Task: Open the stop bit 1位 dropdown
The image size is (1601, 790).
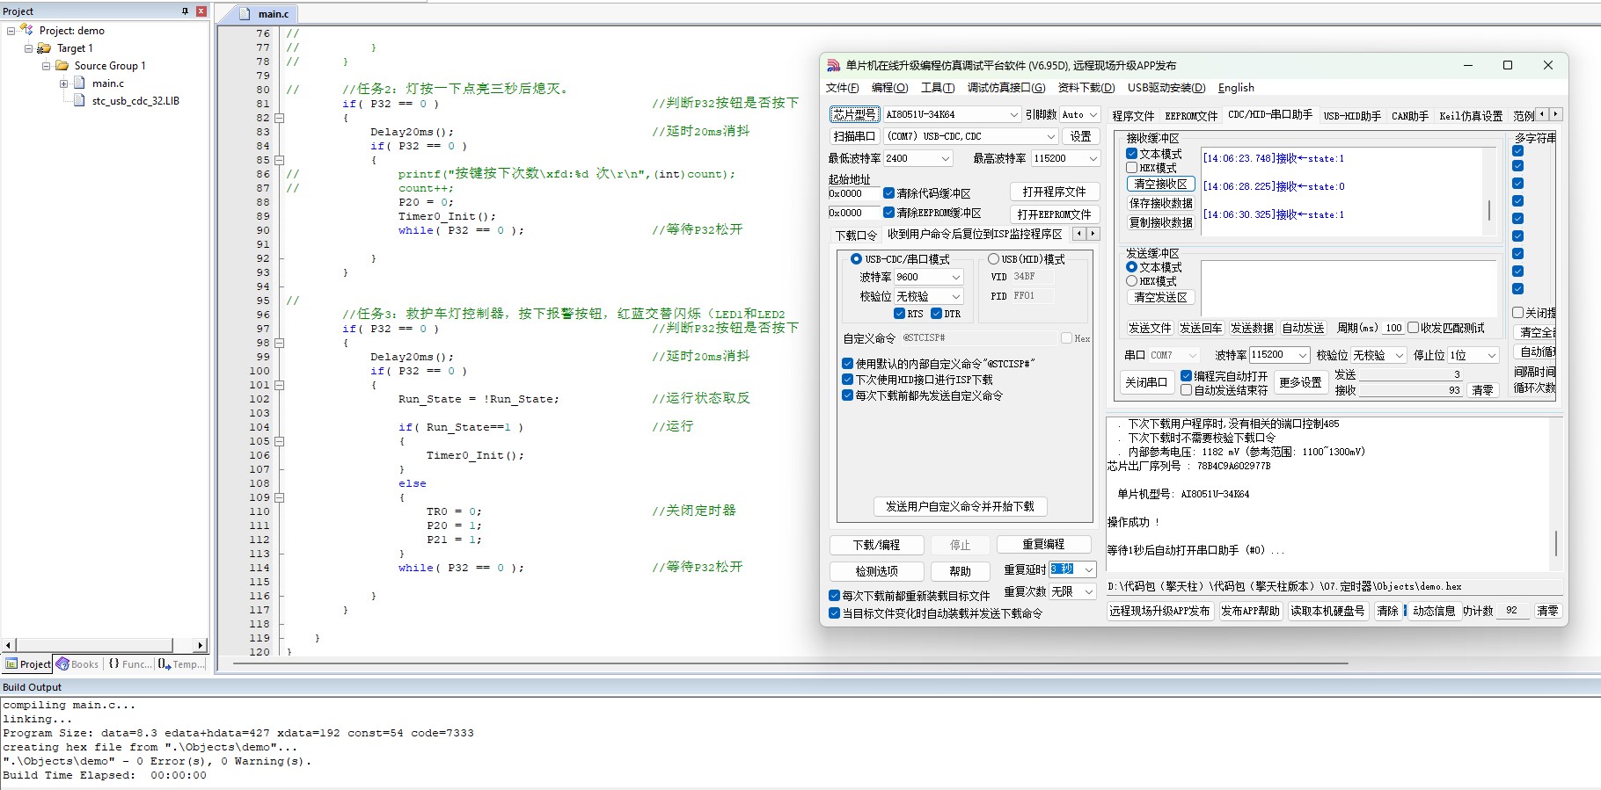Action: click(1492, 355)
